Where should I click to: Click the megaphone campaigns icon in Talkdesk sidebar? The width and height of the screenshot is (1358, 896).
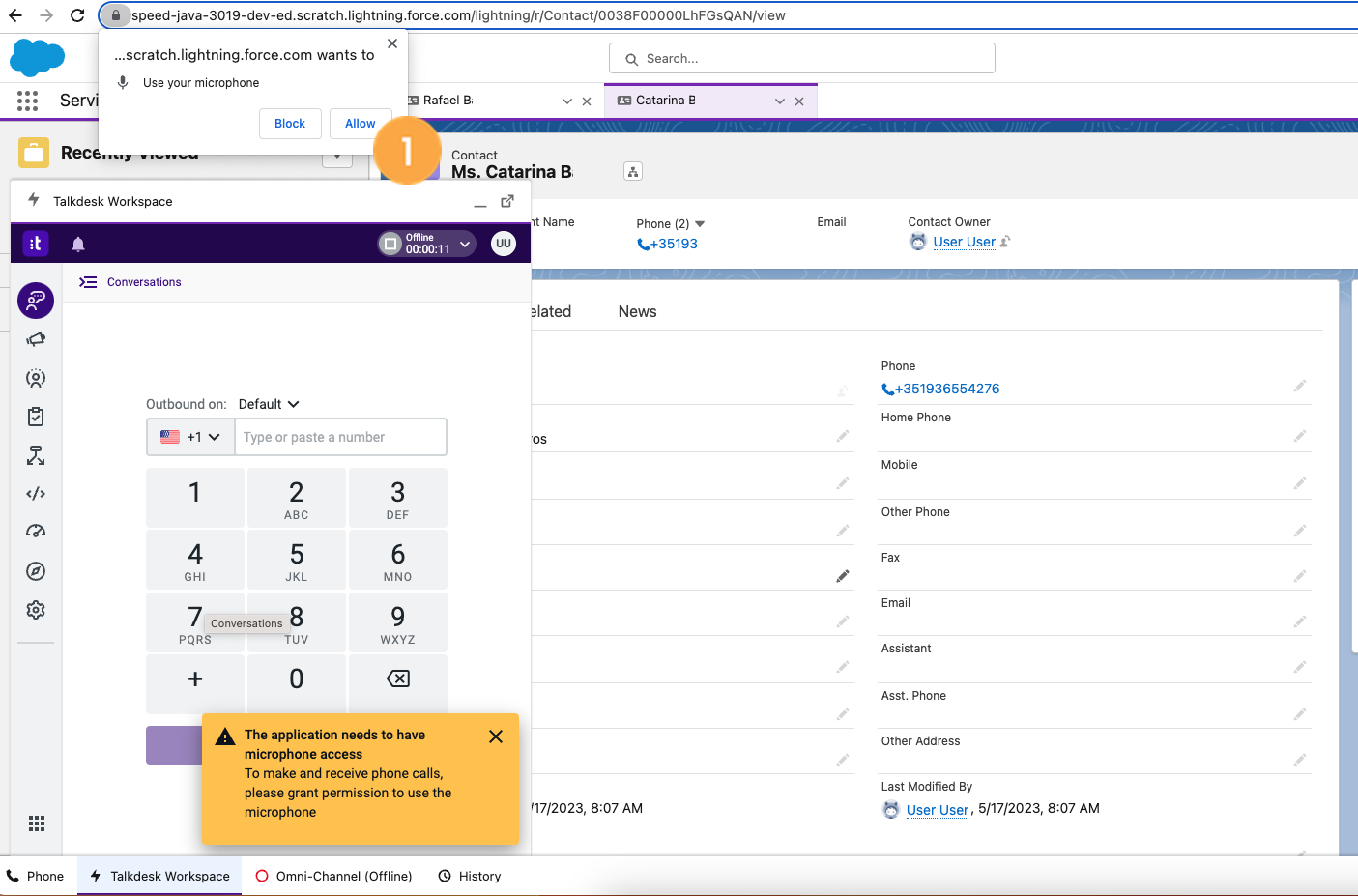point(36,339)
